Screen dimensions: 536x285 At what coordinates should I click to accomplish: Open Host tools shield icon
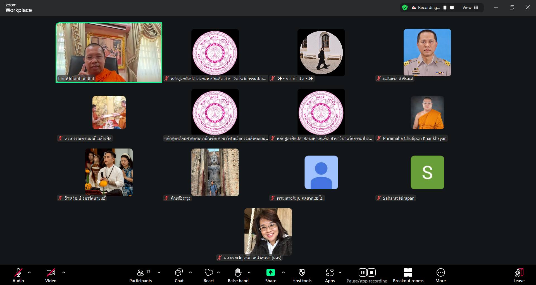(302, 273)
